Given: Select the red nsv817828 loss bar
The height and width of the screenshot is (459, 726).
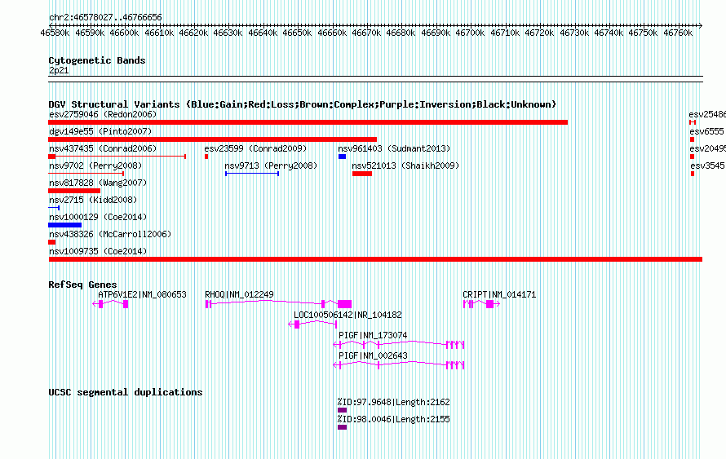Looking at the screenshot, I should coord(74,191).
